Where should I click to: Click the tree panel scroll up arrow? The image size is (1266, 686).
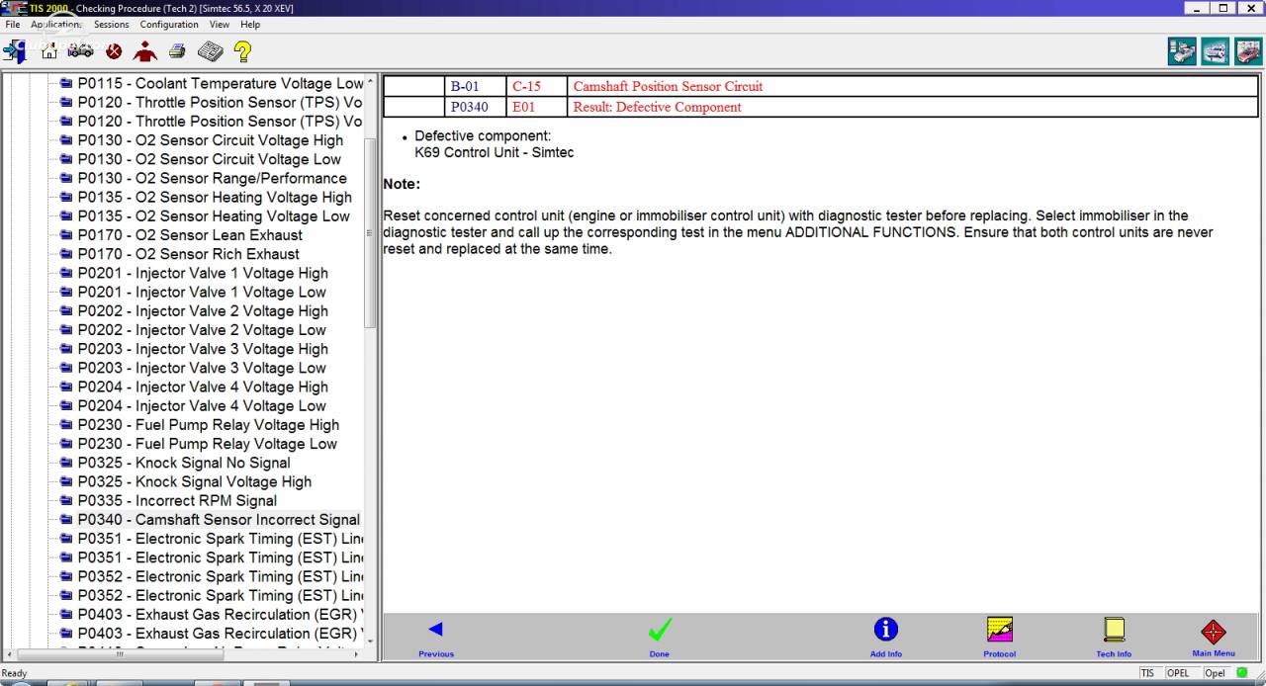tap(371, 81)
